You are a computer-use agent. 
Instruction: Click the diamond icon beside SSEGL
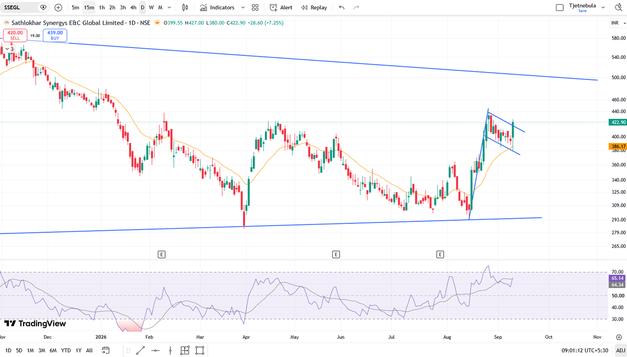43,7
